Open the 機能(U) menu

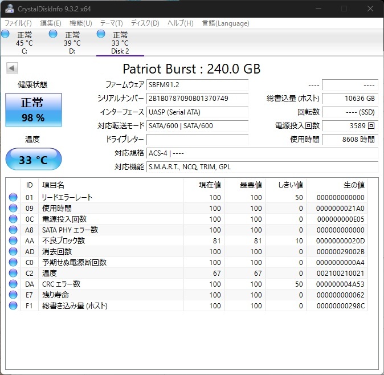(80, 23)
